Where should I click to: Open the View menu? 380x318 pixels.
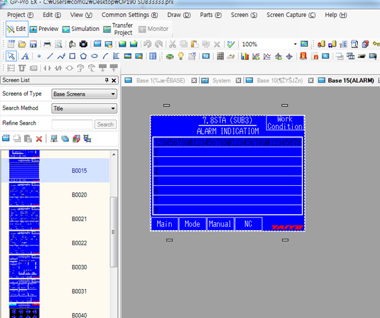pyautogui.click(x=81, y=15)
